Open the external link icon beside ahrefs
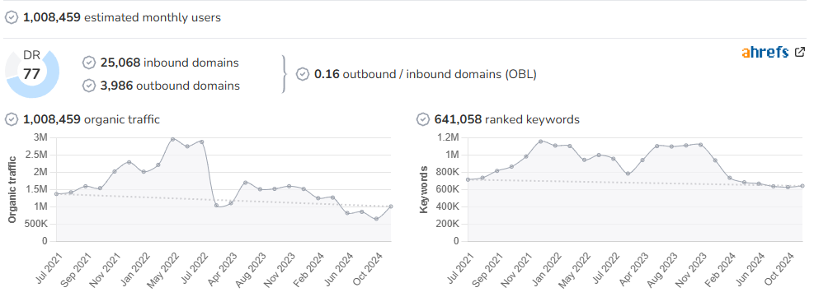This screenshot has height=297, width=814. pyautogui.click(x=800, y=52)
